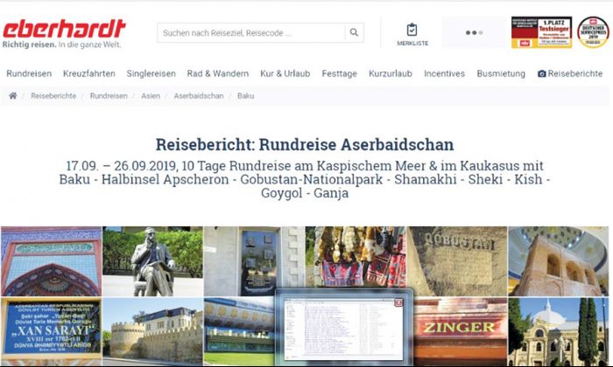Close the small overlay preview window
613x367 pixels.
398,302
